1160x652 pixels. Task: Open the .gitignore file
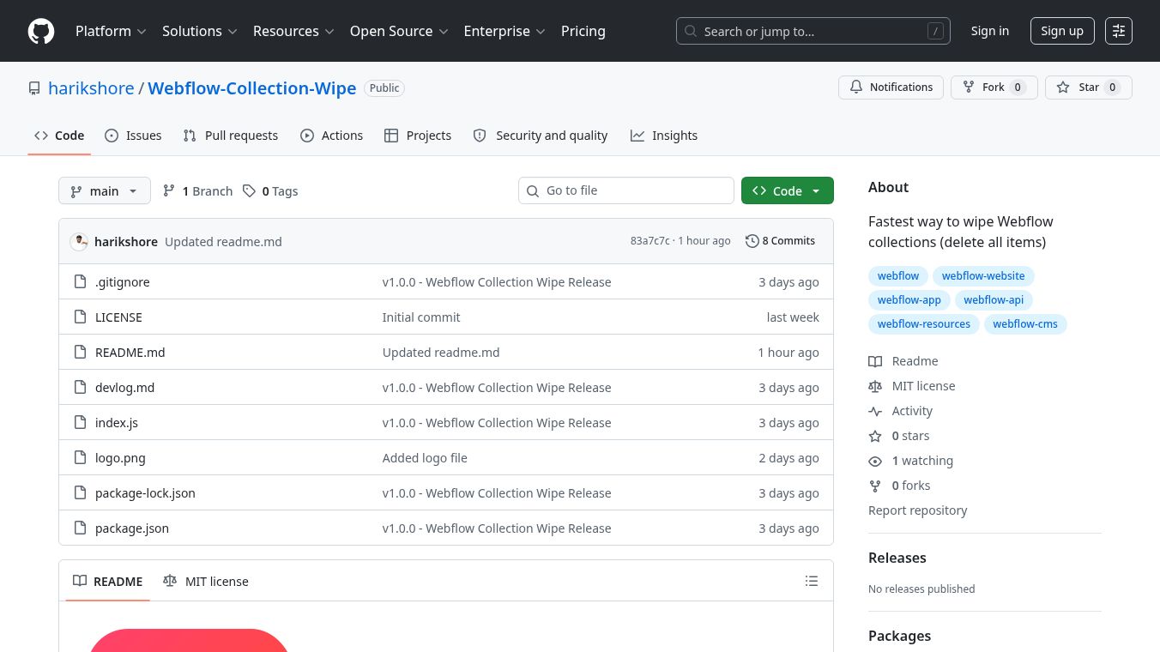tap(123, 282)
